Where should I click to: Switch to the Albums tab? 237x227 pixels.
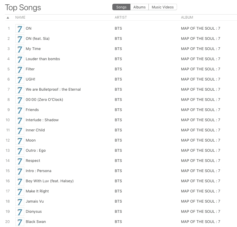(139, 7)
